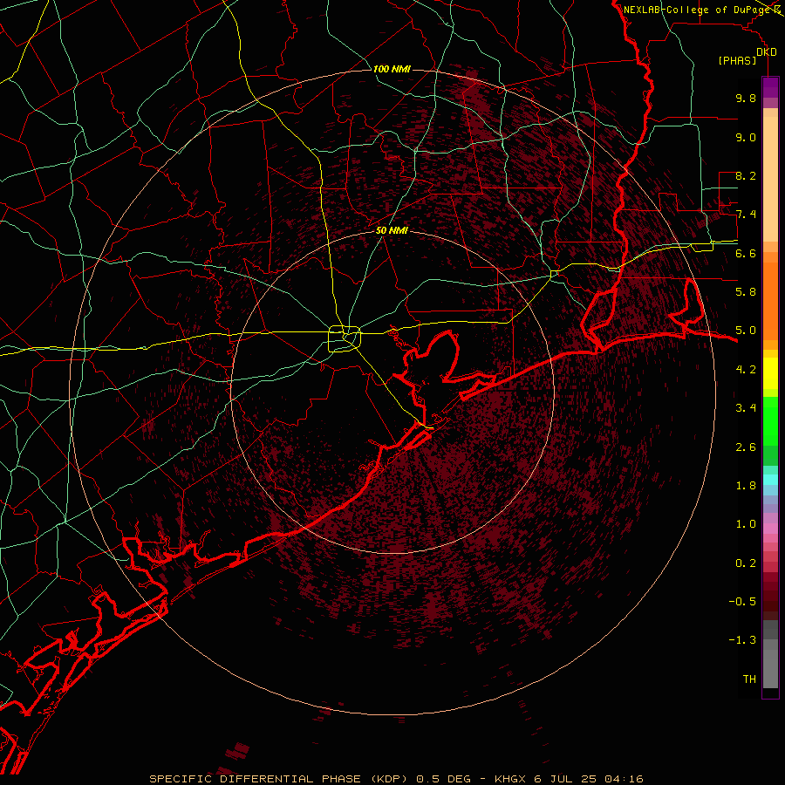Click the yellow square loop at the highway junction
The height and width of the screenshot is (785, 785).
345,338
